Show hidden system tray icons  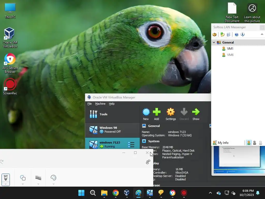point(210,193)
